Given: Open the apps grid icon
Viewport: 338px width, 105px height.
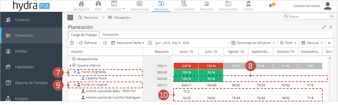Looking at the screenshot, I should (x=70, y=18).
